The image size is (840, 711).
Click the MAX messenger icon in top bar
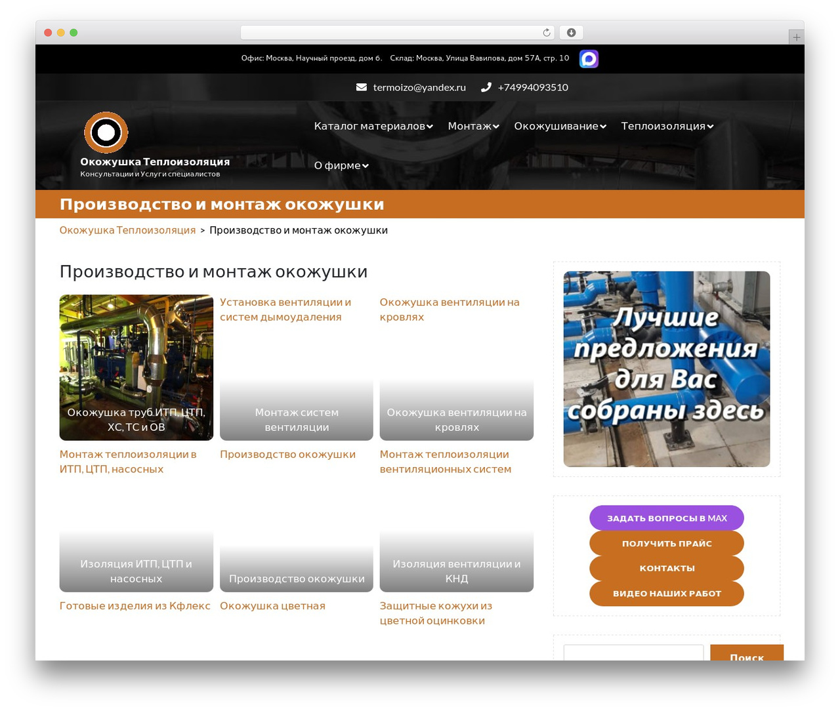tap(589, 59)
